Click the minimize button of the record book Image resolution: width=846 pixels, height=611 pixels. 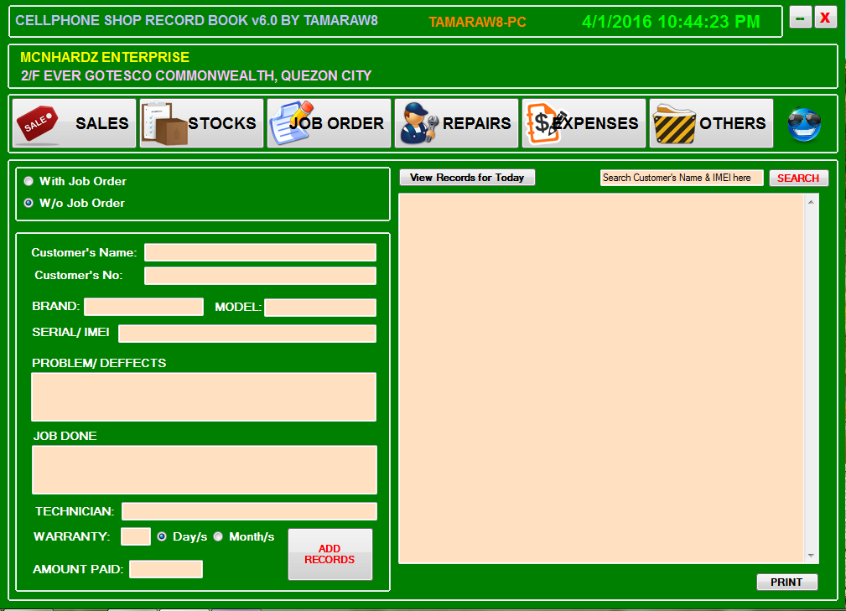tap(799, 17)
